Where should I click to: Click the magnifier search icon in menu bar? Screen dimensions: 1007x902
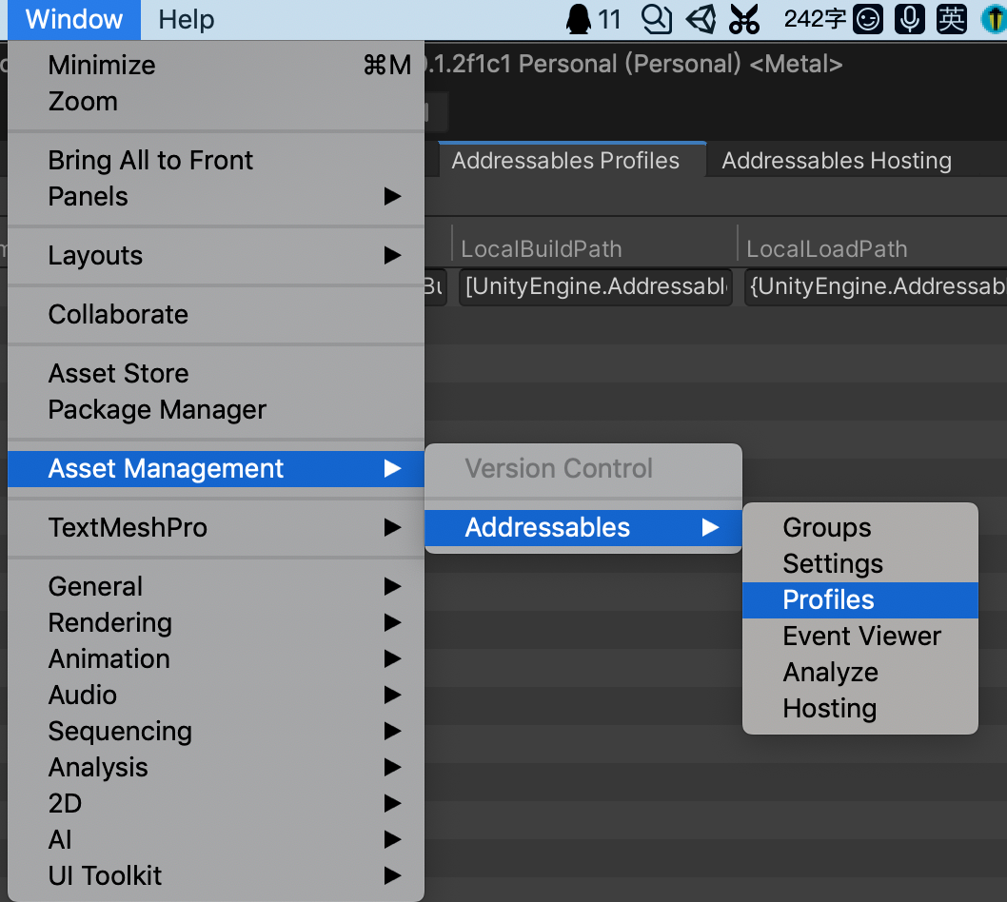point(656,19)
